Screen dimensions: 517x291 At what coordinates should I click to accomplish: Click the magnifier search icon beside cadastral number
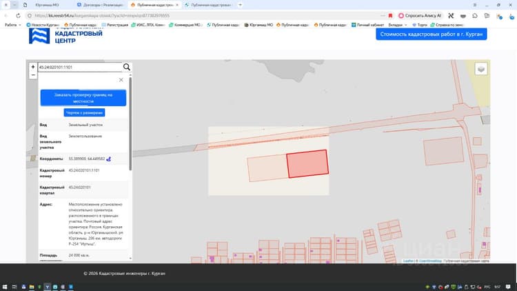pyautogui.click(x=127, y=67)
